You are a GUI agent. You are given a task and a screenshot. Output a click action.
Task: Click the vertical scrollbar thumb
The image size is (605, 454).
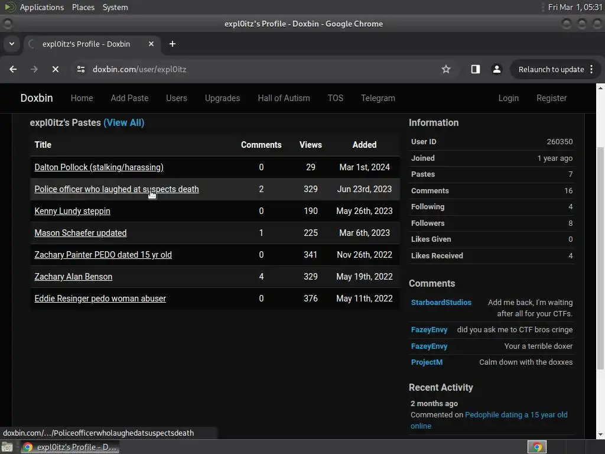[600, 259]
